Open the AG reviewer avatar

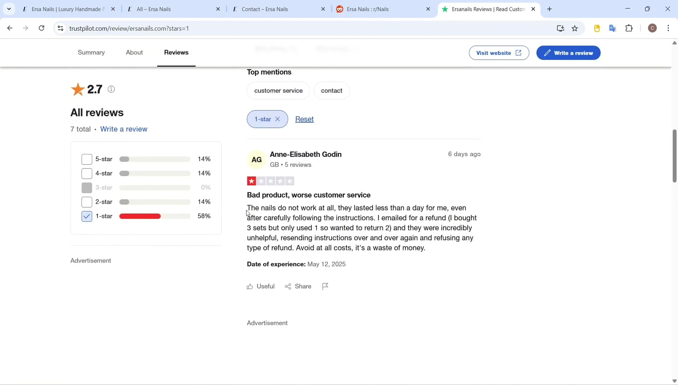(x=256, y=160)
